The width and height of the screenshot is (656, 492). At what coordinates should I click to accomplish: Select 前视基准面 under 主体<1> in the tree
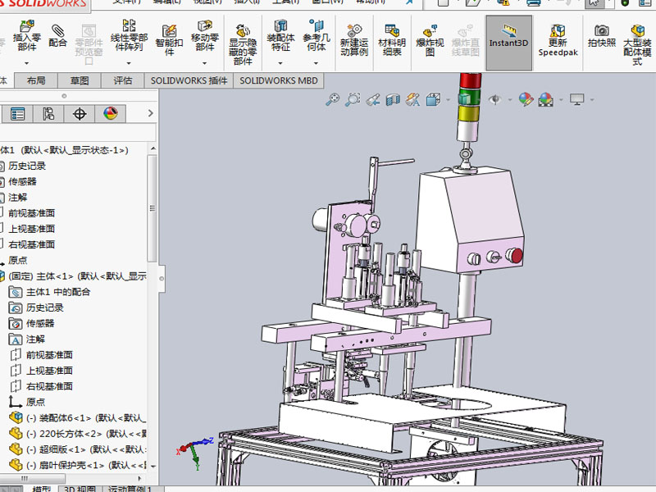point(49,355)
